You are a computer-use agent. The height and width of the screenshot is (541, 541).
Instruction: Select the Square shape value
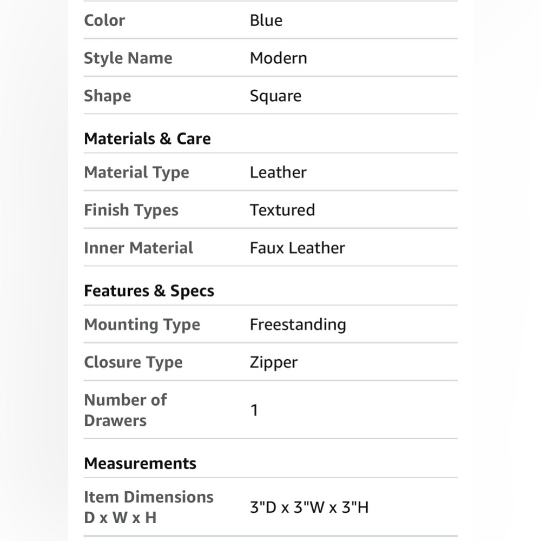[276, 96]
